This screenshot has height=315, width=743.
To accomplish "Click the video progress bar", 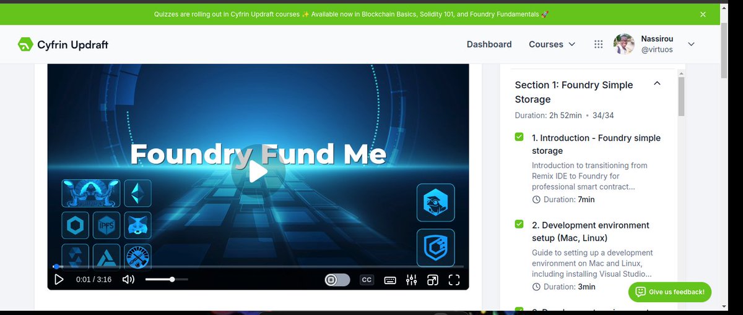I will pos(258,266).
